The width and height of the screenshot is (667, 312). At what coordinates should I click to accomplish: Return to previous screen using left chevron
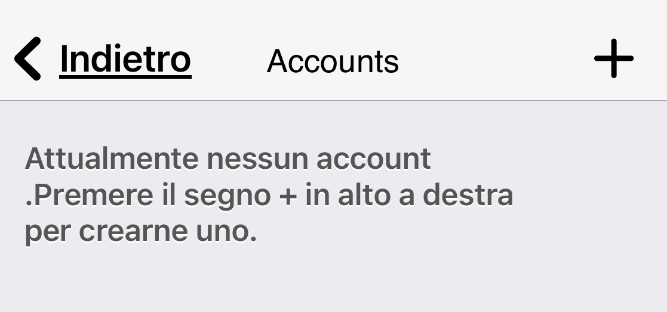tap(27, 58)
